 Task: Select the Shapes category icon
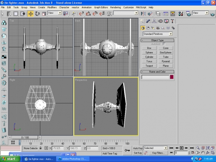pos(148,28)
